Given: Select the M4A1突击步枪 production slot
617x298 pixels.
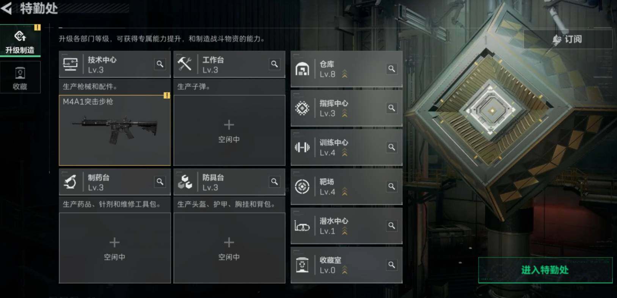Looking at the screenshot, I should pyautogui.click(x=115, y=130).
